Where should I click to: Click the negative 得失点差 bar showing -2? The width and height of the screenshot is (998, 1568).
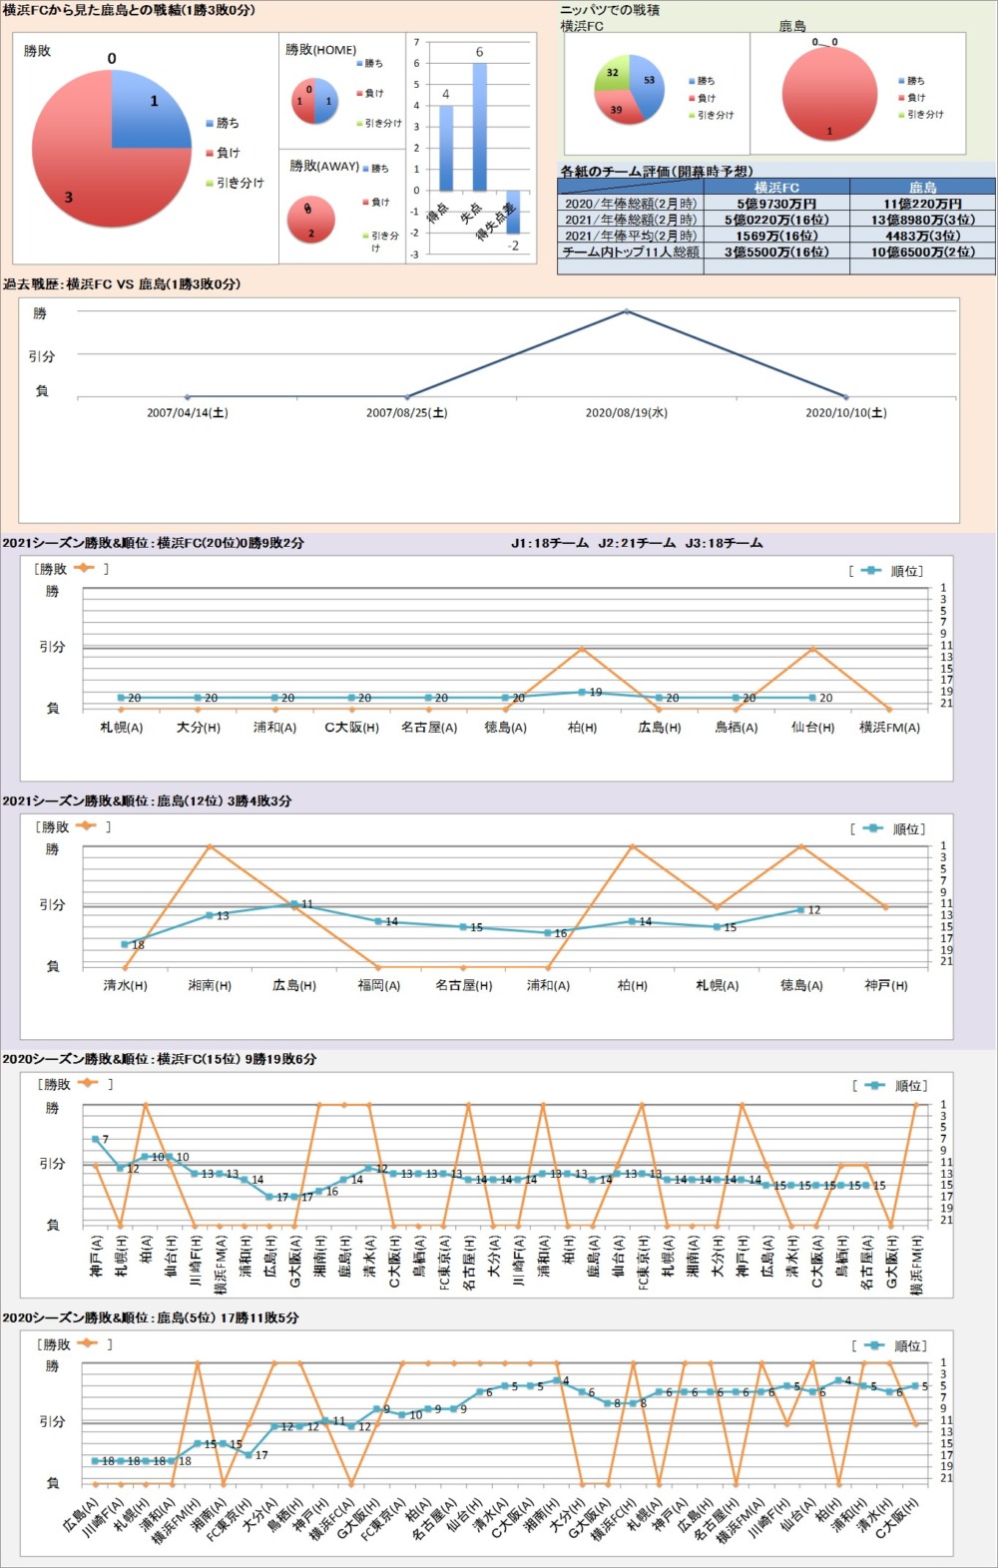coord(513,211)
